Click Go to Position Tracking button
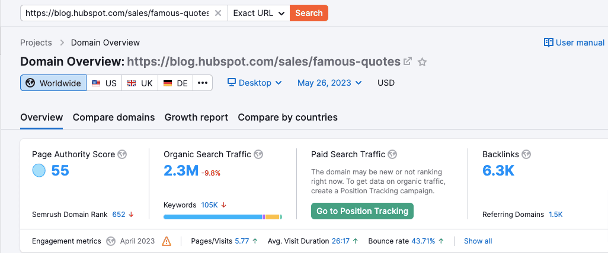Screen dimensions: 608x253 click(362, 211)
